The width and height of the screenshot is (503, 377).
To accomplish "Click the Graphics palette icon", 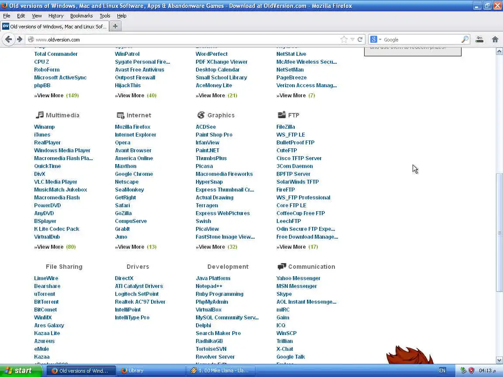I will pyautogui.click(x=201, y=115).
